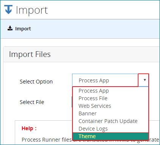Click the Import page title text
This screenshot has width=160, height=145.
32,10
